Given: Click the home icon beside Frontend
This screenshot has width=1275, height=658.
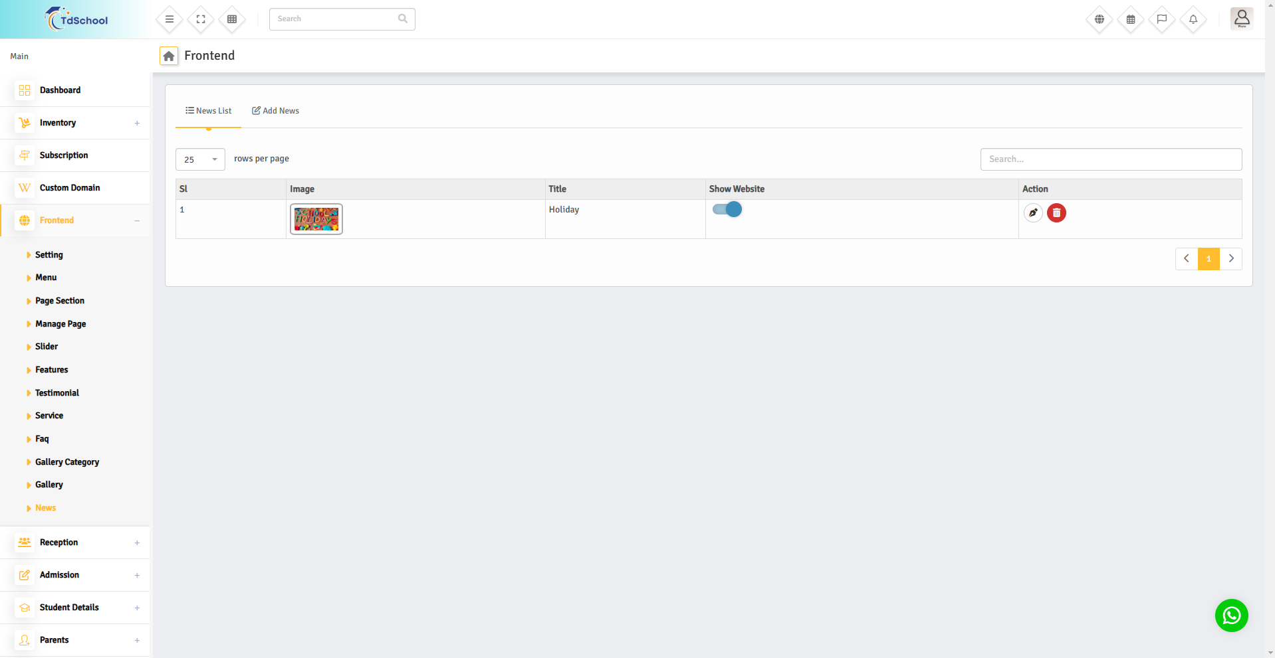Looking at the screenshot, I should coord(169,56).
